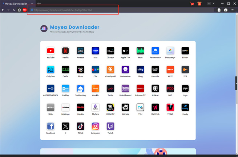Open the WATCHA icon
Image resolution: width=238 pixels, height=157 pixels.
[x=155, y=107]
